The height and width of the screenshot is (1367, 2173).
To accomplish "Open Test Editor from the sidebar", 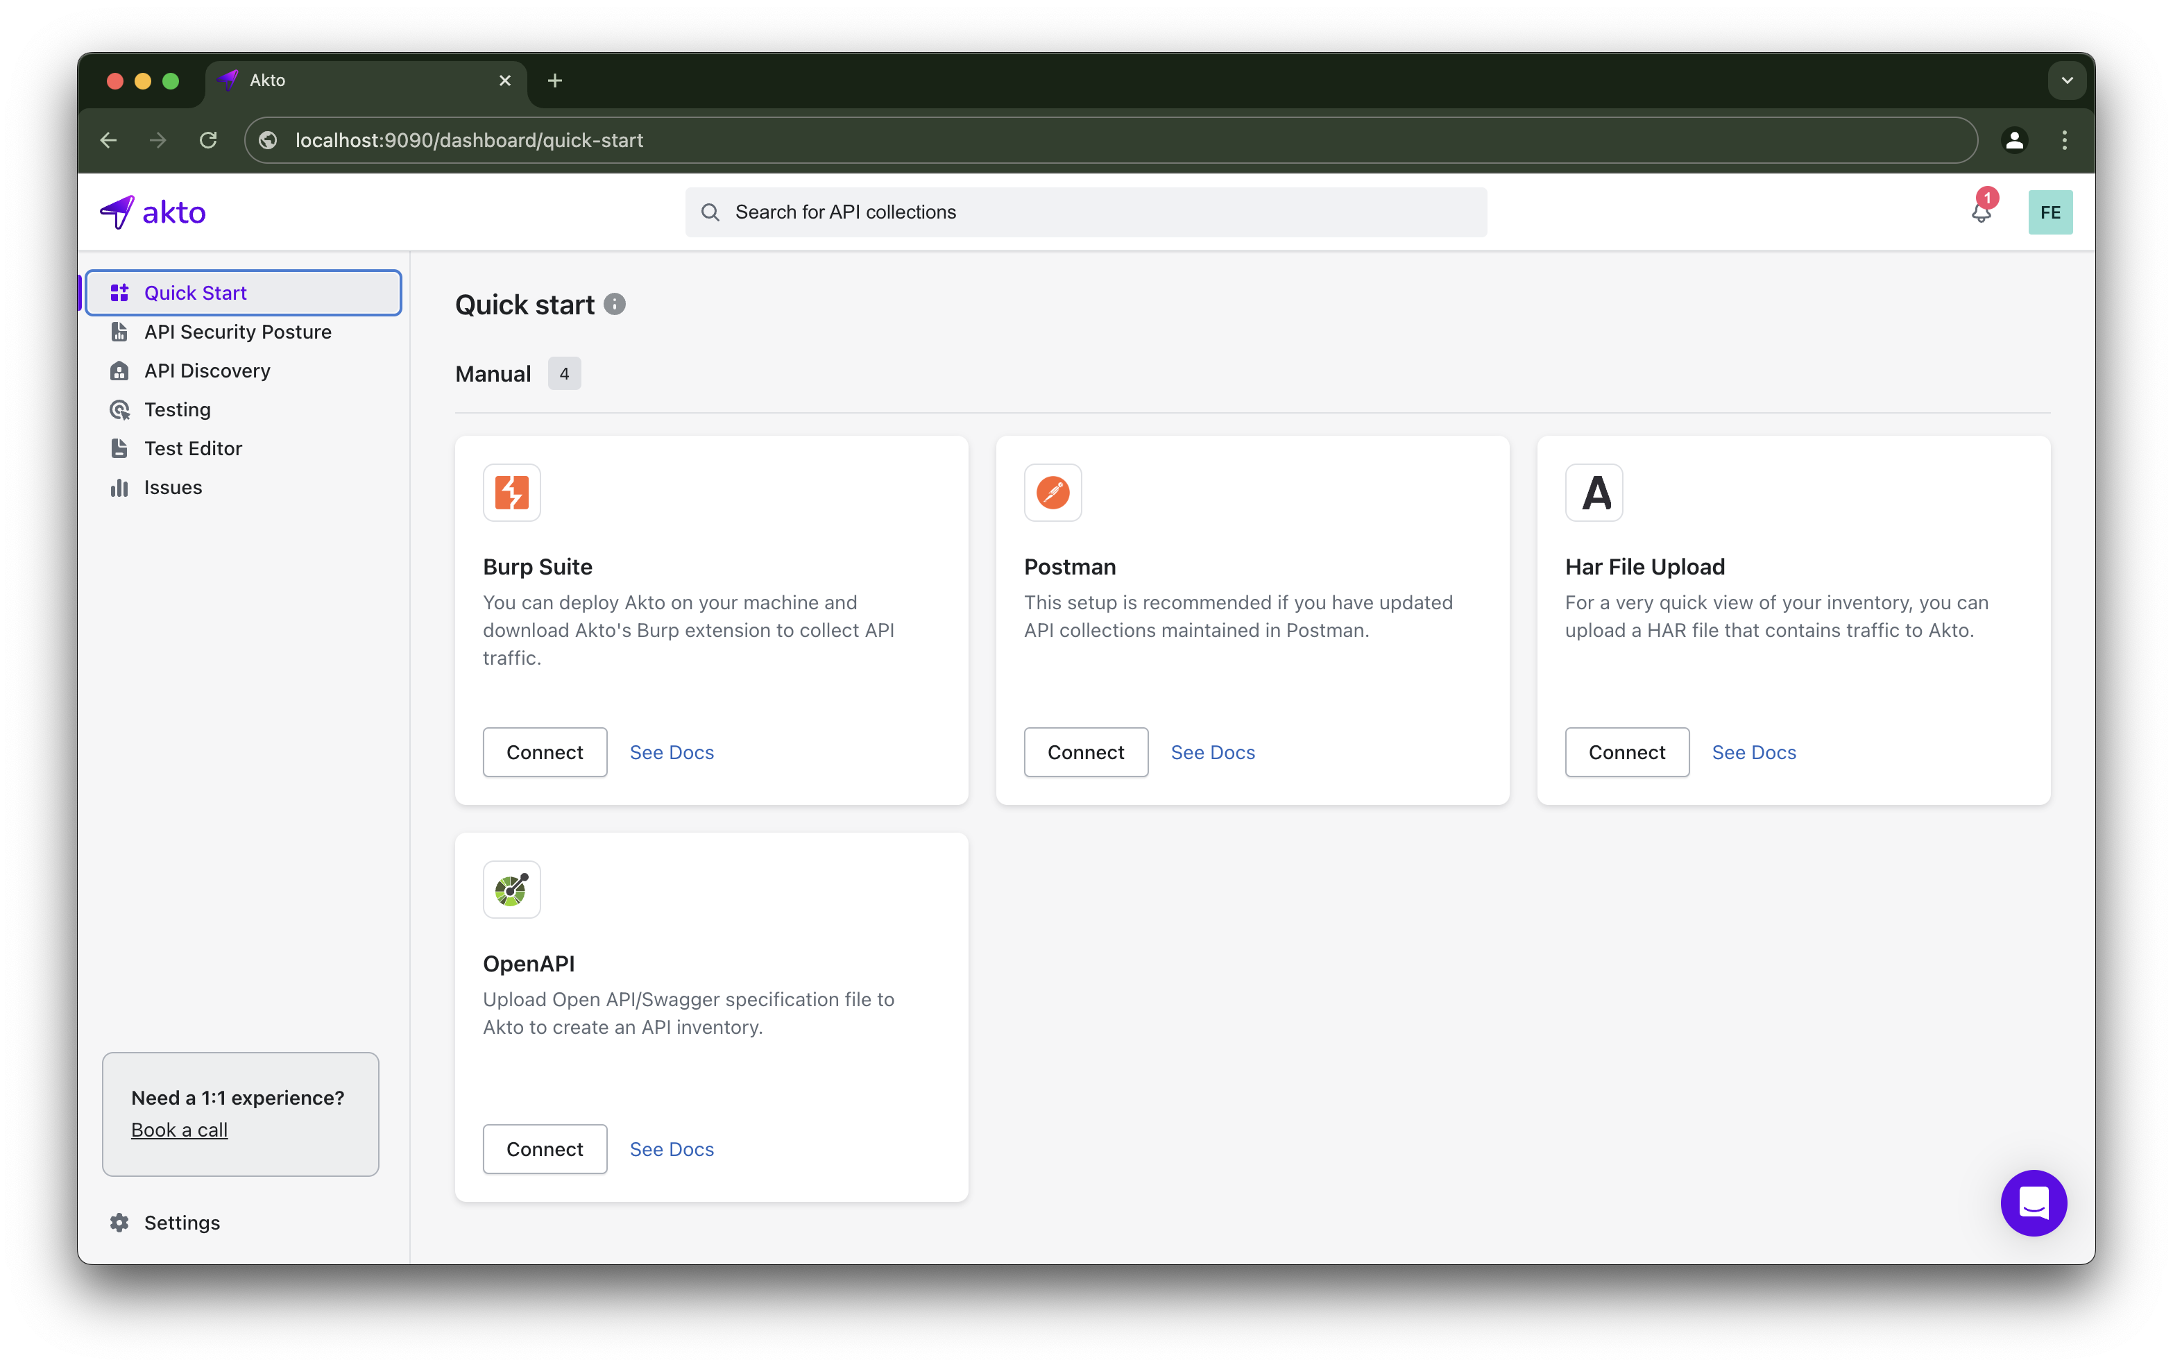I will pyautogui.click(x=193, y=448).
